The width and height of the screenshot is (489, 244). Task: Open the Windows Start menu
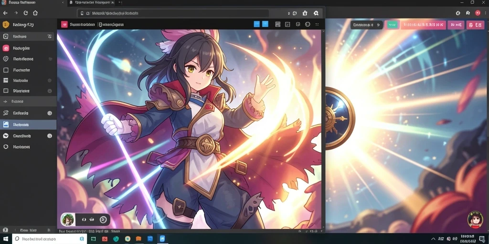[x=5, y=239]
